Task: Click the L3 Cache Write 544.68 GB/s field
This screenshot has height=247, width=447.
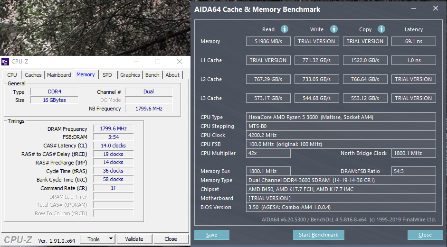Action: 317,98
